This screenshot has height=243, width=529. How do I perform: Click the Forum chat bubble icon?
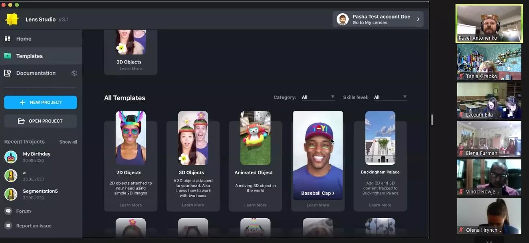[x=8, y=211]
